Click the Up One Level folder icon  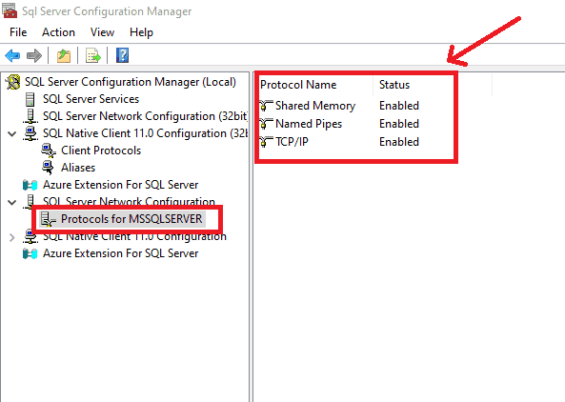tap(64, 56)
